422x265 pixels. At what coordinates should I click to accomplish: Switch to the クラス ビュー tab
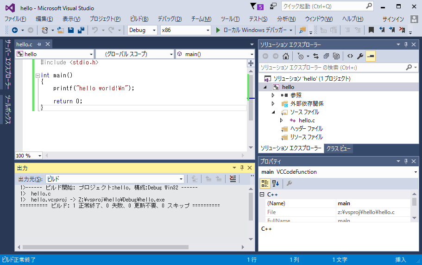(338, 149)
